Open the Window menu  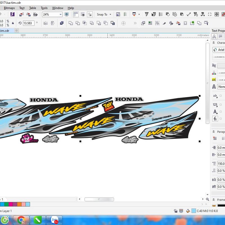(58, 8)
